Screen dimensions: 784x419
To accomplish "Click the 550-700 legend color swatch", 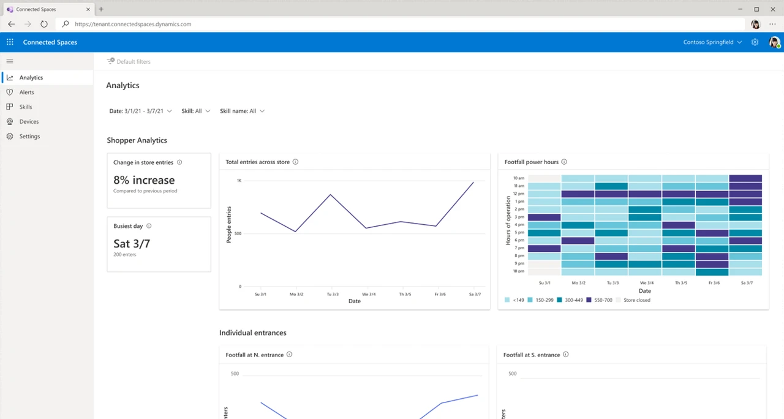I will pos(589,300).
